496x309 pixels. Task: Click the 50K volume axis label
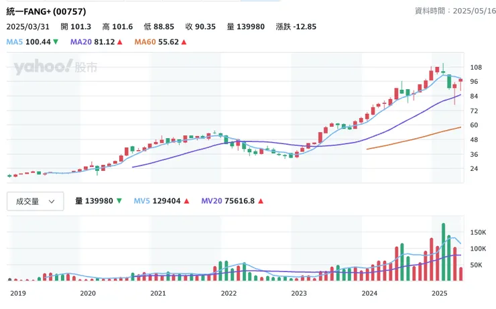(x=476, y=265)
